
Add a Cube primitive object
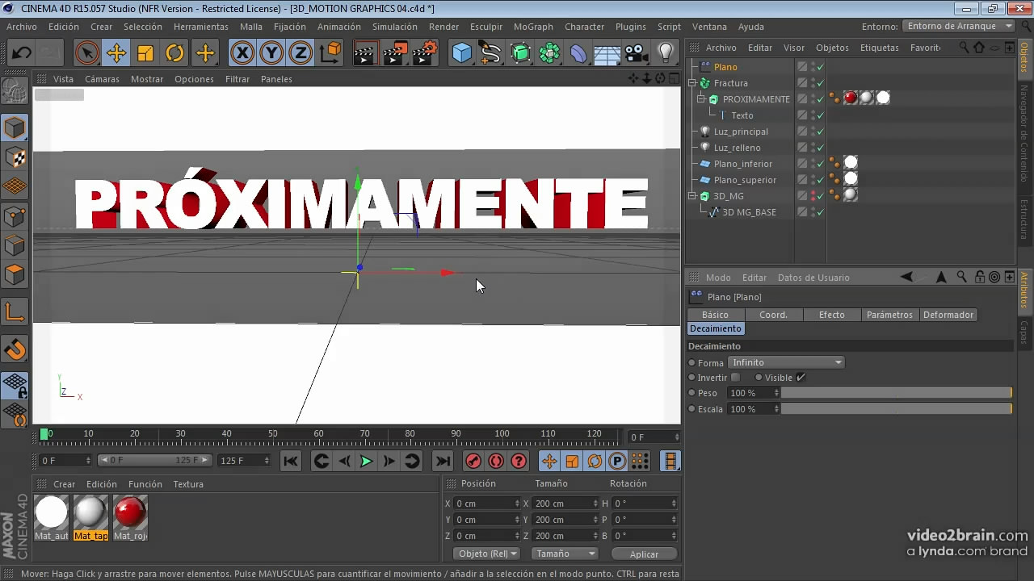click(x=461, y=53)
